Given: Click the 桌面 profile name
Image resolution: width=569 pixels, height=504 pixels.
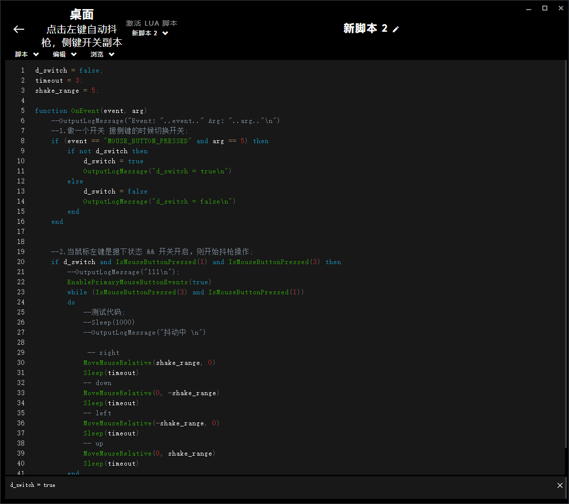Looking at the screenshot, I should tap(82, 14).
